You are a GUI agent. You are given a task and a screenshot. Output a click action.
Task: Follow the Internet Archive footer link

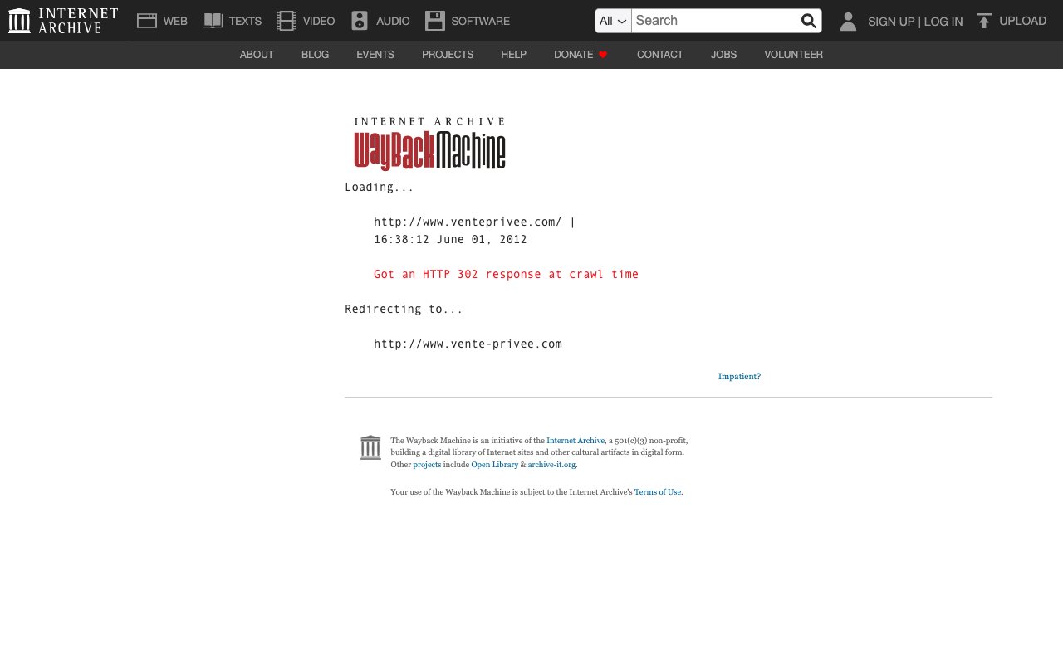576,441
